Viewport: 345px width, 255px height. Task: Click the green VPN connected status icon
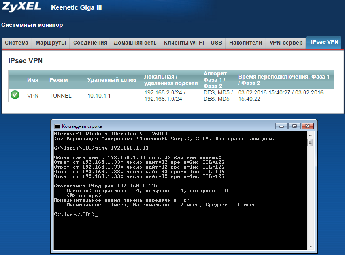click(x=15, y=95)
